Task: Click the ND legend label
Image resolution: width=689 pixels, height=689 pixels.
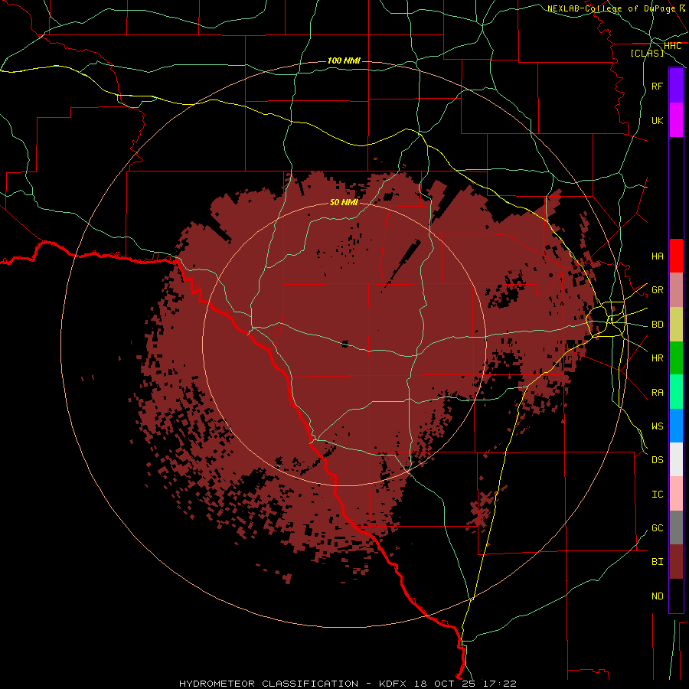Action: point(657,596)
